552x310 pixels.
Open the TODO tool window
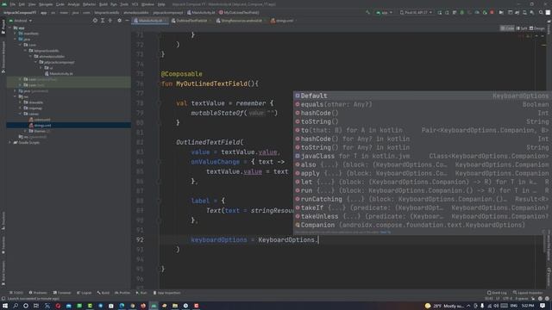tap(16, 293)
